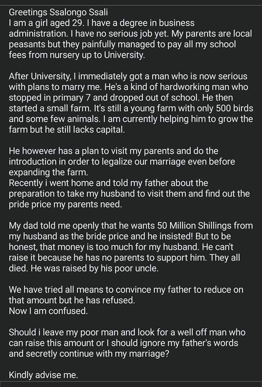
Task: Click the phrase "pride price my parents need"
Action: click(64, 204)
